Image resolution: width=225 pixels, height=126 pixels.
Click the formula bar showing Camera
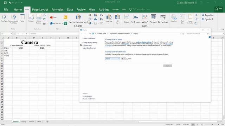tap(126, 34)
